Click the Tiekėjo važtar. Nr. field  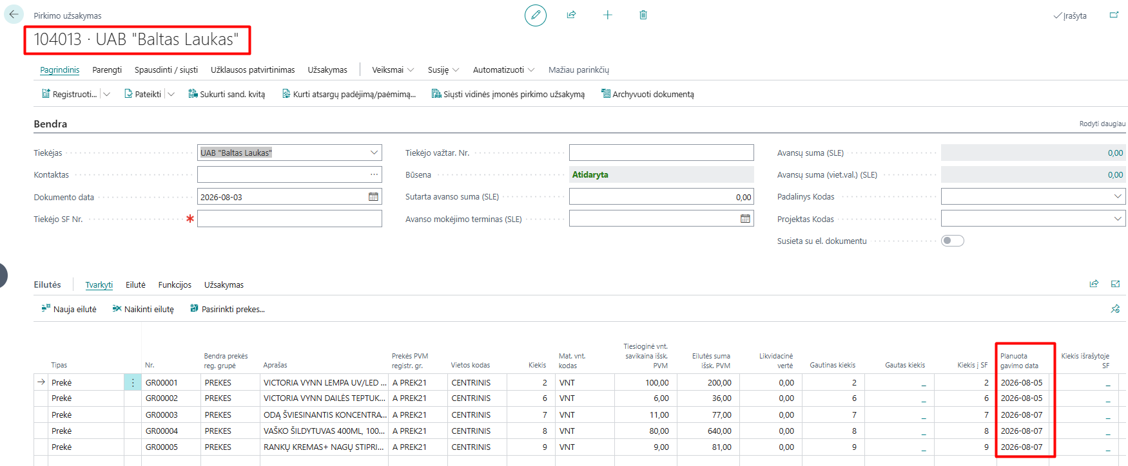coord(661,153)
